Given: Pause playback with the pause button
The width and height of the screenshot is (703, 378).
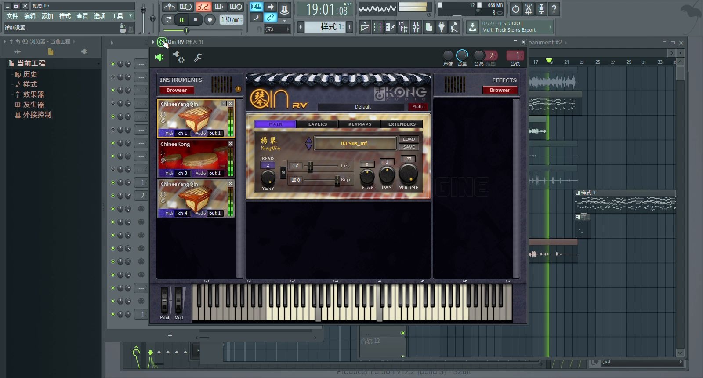Looking at the screenshot, I should (181, 19).
